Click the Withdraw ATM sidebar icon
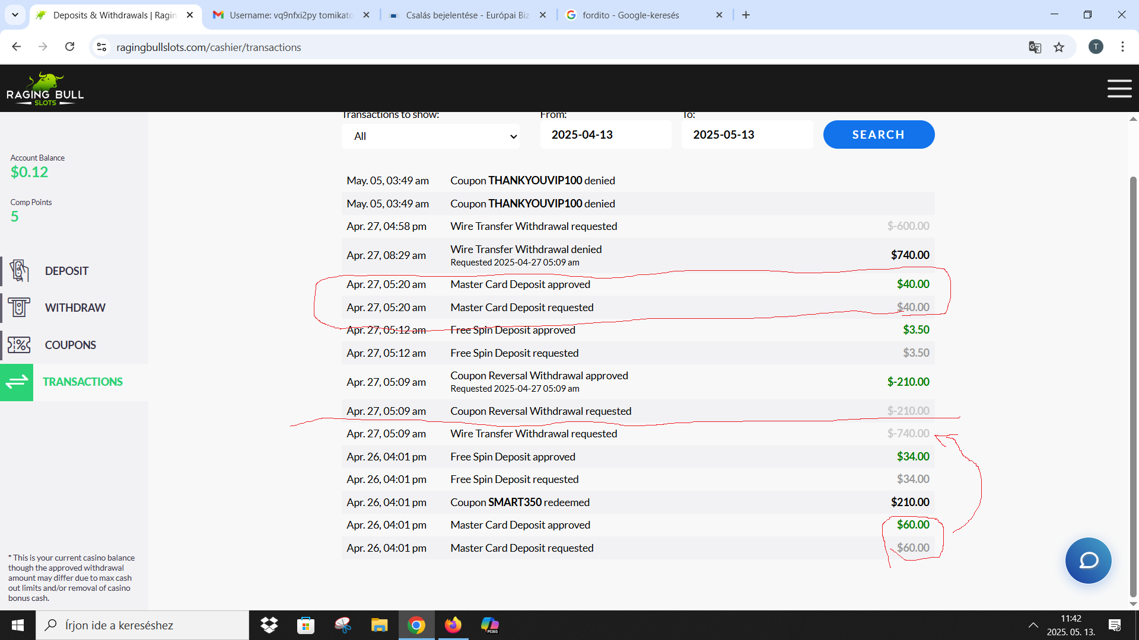Image resolution: width=1139 pixels, height=640 pixels. (x=19, y=308)
